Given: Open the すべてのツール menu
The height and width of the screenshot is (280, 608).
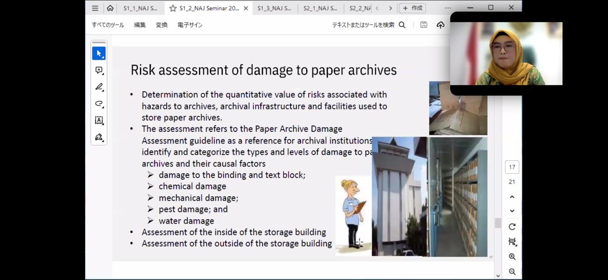Looking at the screenshot, I should point(108,25).
